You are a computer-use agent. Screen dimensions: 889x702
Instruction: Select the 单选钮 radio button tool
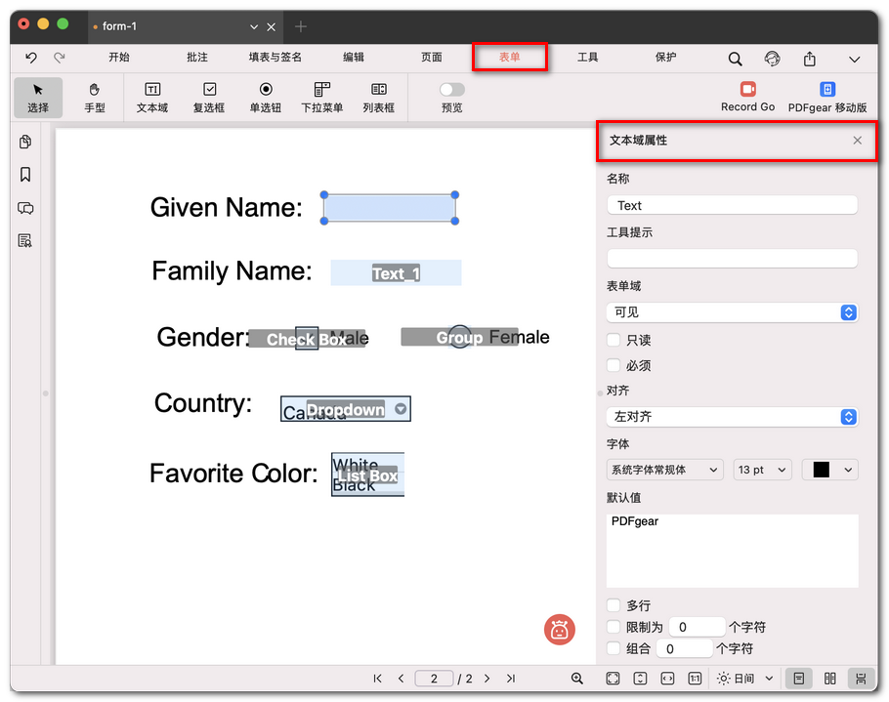tap(264, 98)
